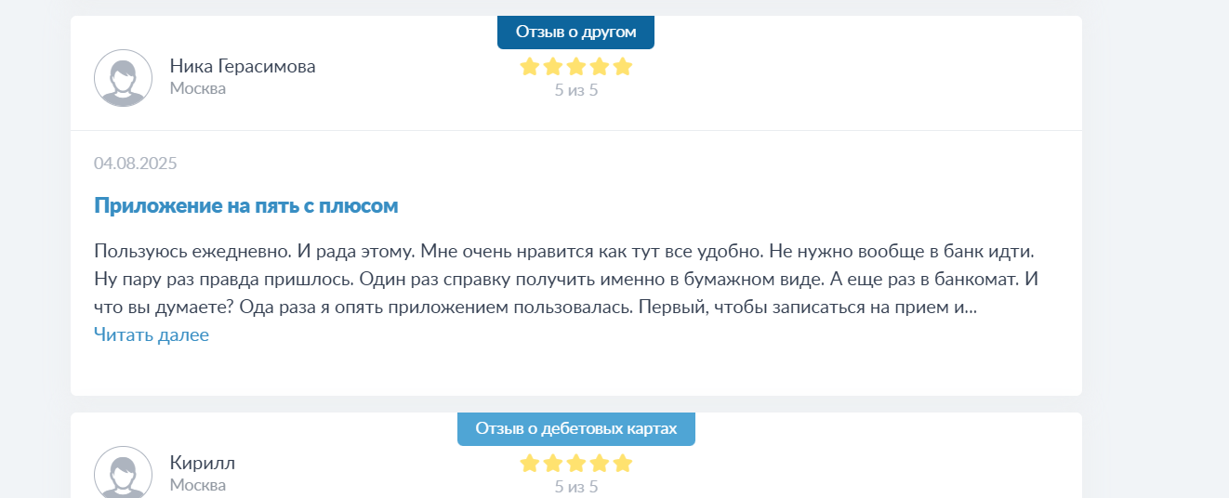
Task: Click the reviewer name Ника Герасимова
Action: pos(243,66)
